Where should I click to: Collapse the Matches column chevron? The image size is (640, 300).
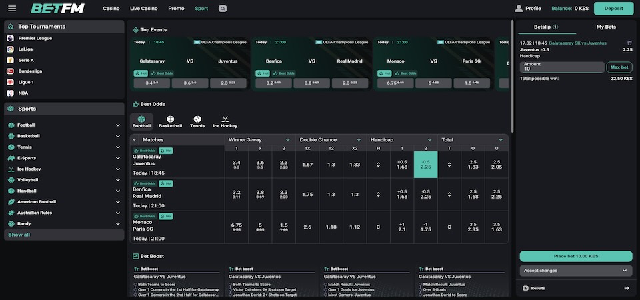(135, 139)
